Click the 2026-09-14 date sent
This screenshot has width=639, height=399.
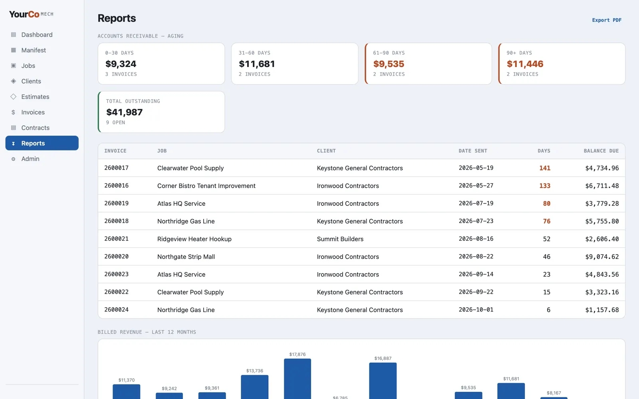click(x=476, y=274)
